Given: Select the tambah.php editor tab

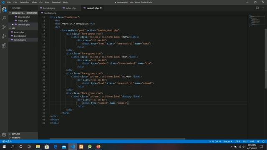Looking at the screenshot, I should [93, 8].
